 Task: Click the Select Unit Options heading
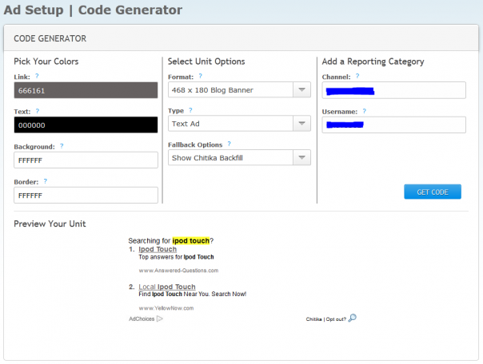(206, 61)
